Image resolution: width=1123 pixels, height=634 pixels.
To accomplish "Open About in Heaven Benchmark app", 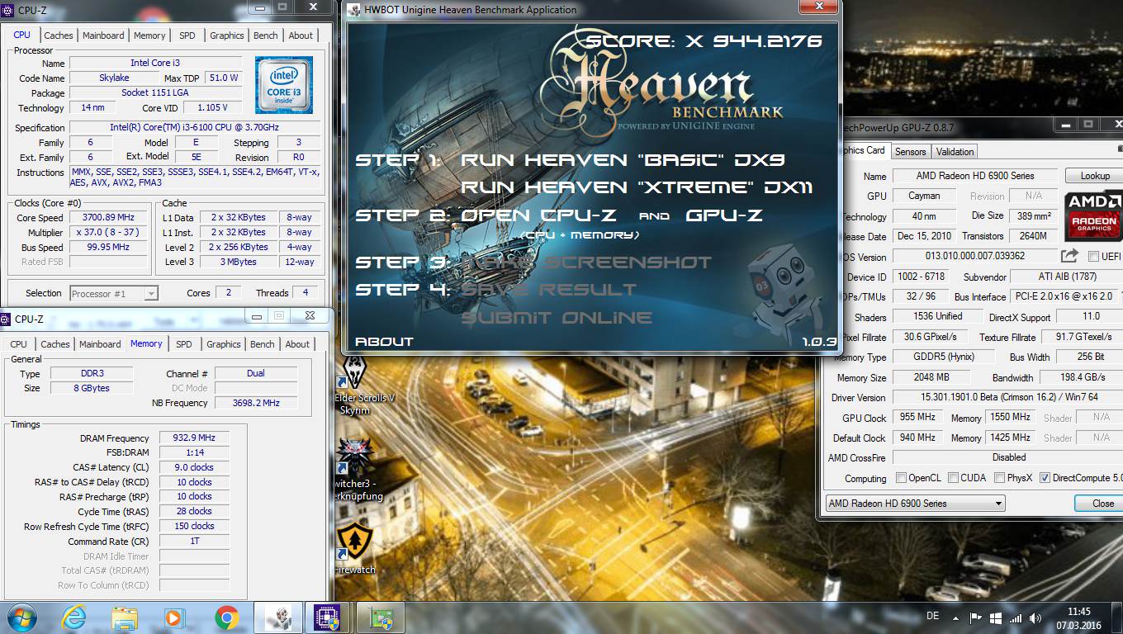I will point(384,342).
